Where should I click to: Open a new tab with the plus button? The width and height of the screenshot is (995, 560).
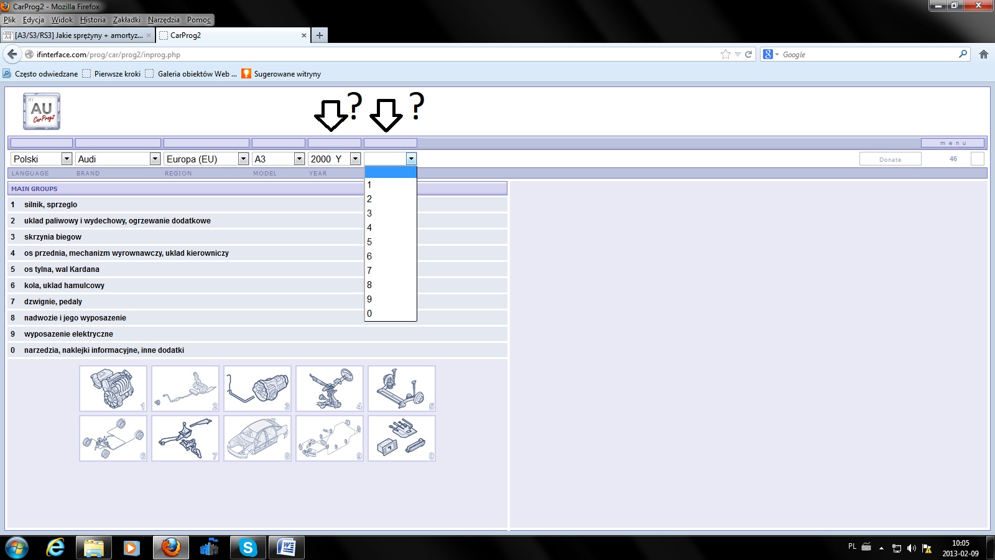coord(320,35)
